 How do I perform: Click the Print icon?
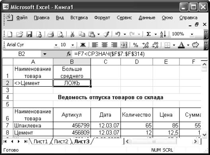(51, 34)
